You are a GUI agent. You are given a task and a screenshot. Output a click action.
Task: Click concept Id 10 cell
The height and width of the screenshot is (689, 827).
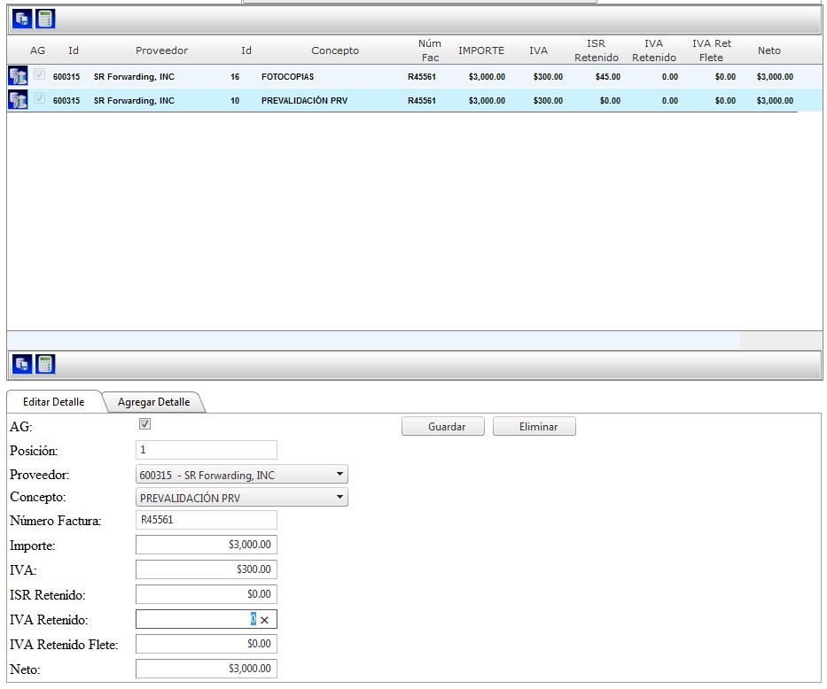point(235,101)
